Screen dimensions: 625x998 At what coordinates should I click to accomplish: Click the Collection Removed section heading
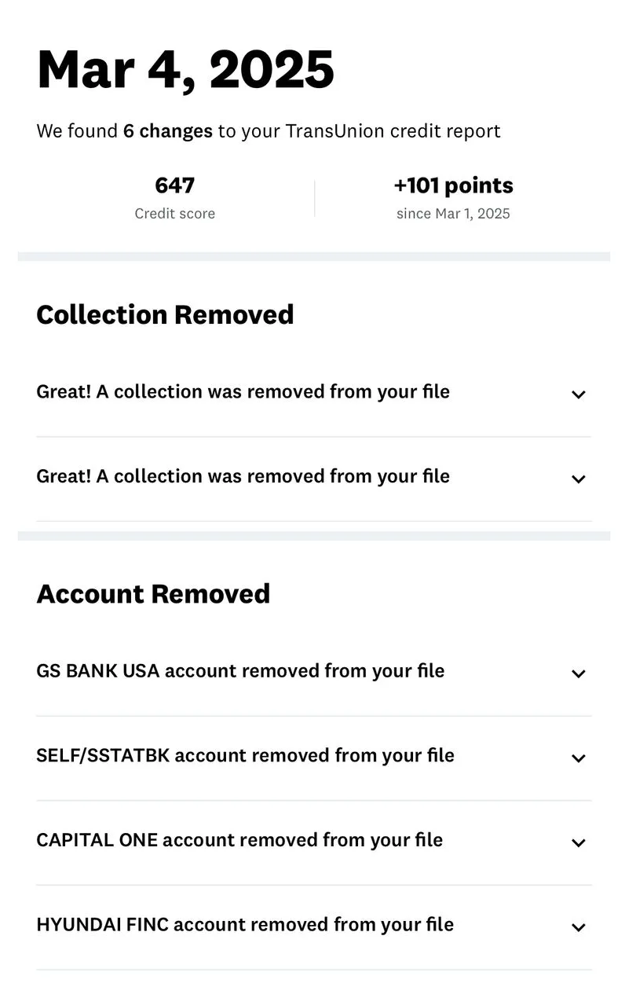click(165, 314)
